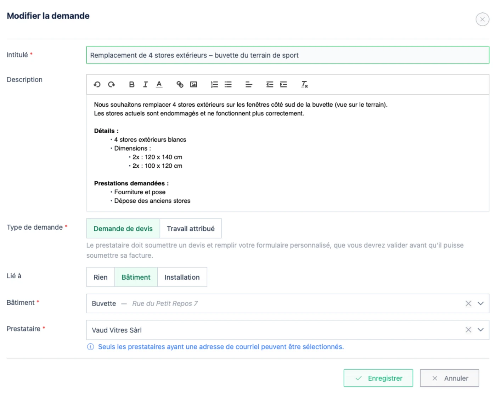Expand the Bâtiment dropdown chevron
The height and width of the screenshot is (397, 496).
pos(481,303)
